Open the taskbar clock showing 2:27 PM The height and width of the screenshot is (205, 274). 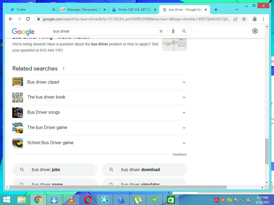point(262,200)
